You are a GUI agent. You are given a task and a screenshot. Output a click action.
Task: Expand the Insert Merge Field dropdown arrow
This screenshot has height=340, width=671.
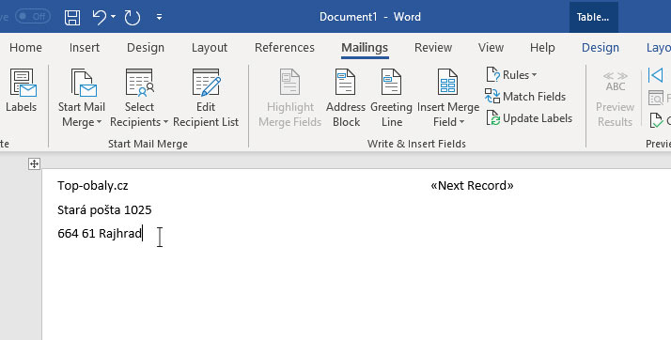pyautogui.click(x=461, y=122)
